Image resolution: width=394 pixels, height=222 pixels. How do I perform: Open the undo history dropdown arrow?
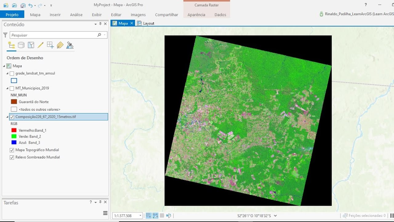pyautogui.click(x=35, y=6)
